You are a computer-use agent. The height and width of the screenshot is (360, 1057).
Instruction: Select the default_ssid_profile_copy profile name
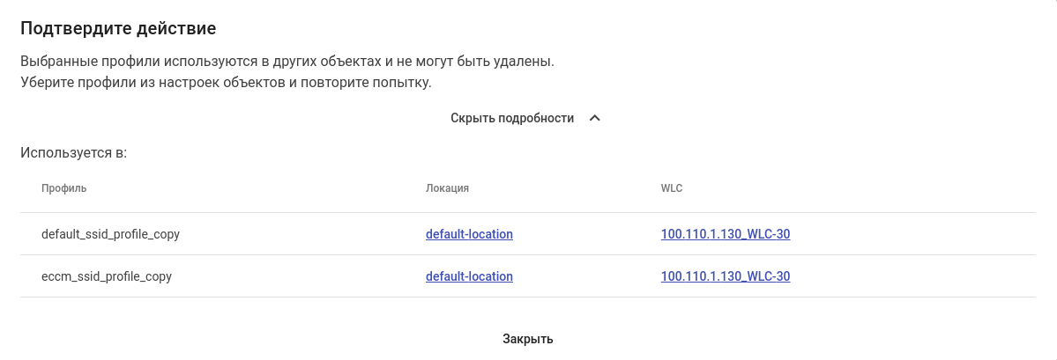click(x=111, y=234)
